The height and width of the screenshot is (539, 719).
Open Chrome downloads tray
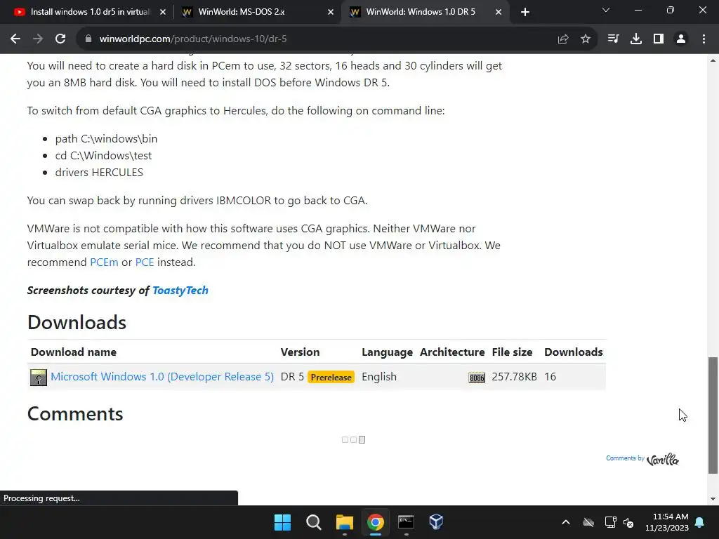coord(635,39)
